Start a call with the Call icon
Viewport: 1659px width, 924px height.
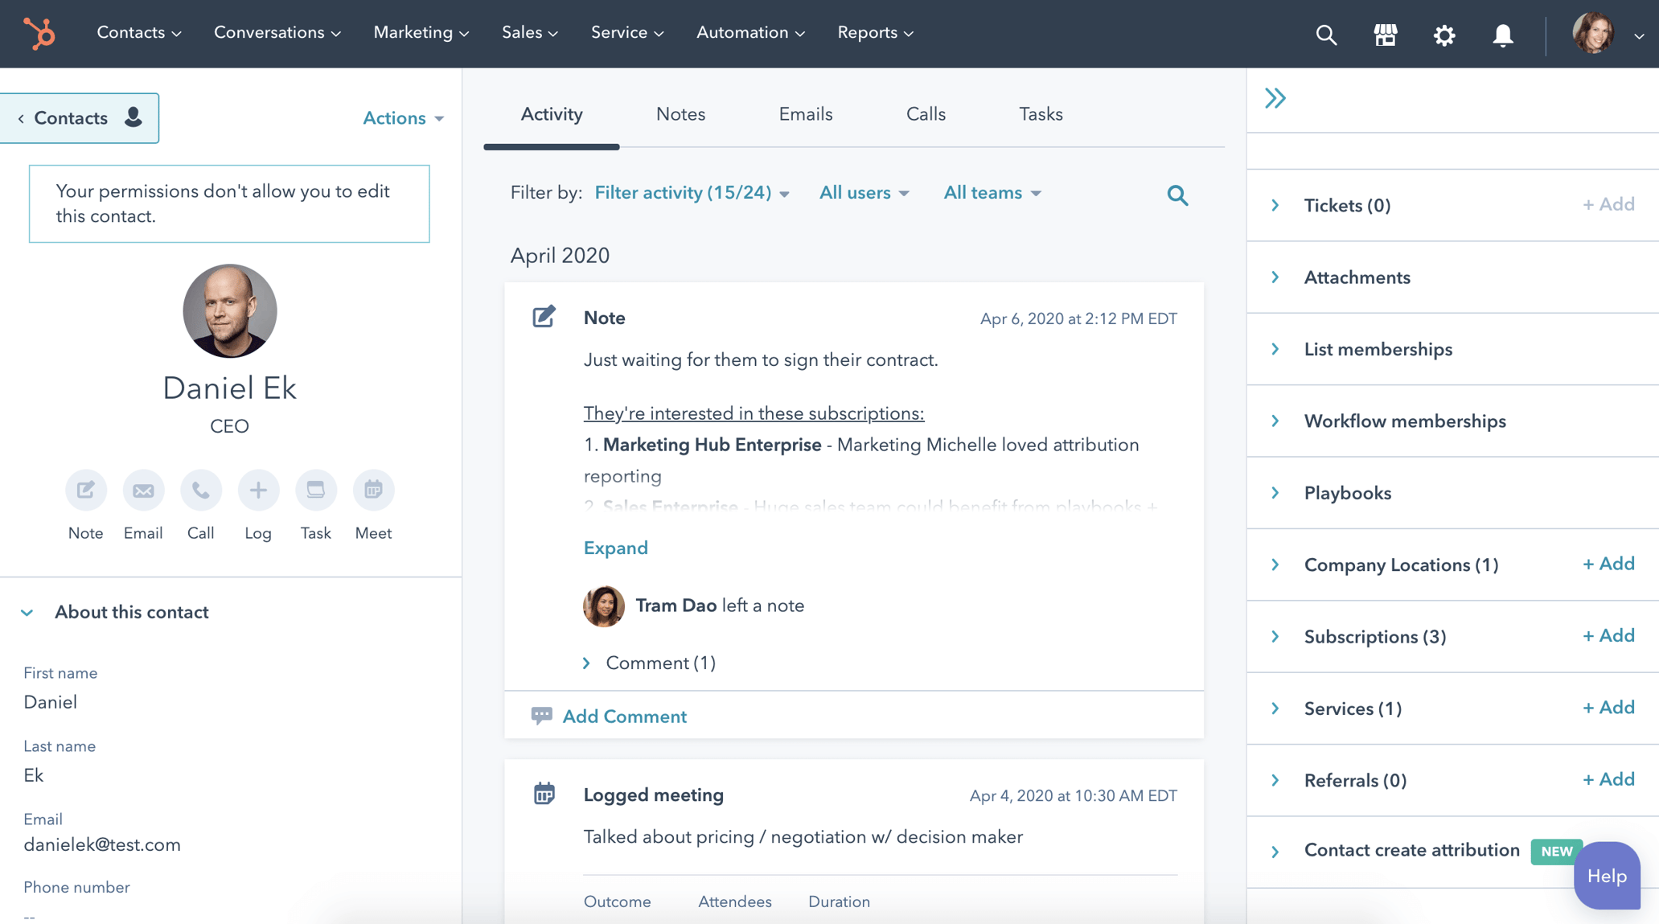(x=200, y=490)
